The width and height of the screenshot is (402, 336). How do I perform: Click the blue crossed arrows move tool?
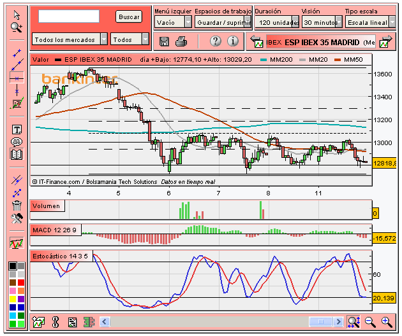click(x=17, y=193)
